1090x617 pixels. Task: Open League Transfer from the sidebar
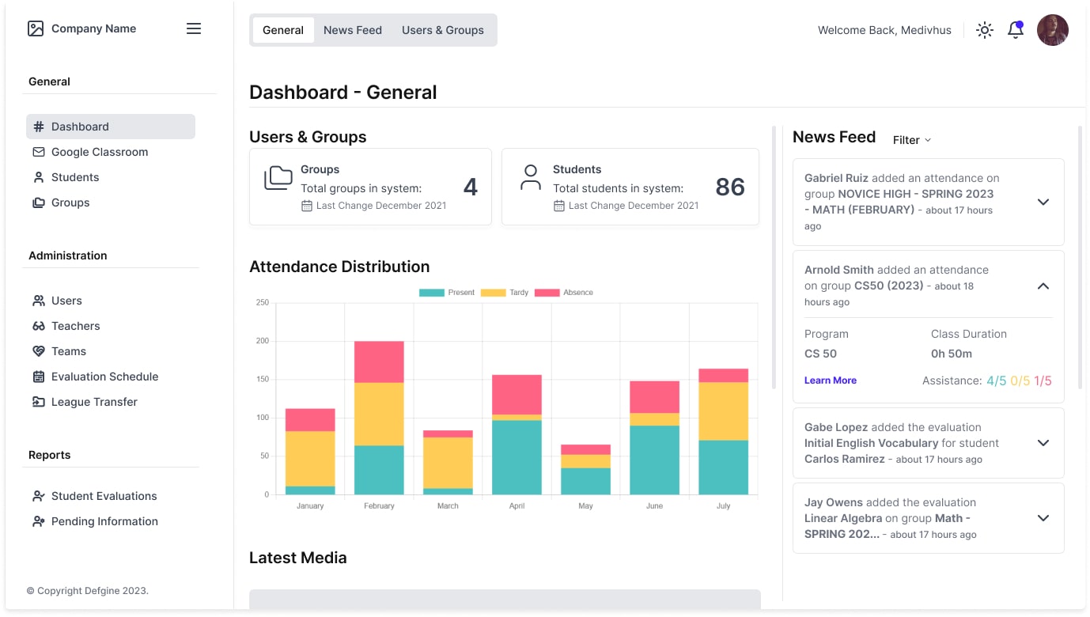93,402
